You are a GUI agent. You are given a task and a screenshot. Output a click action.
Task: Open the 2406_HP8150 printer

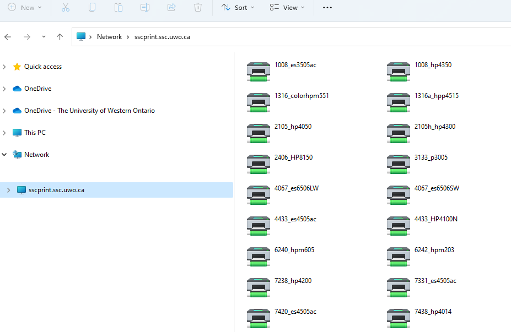(x=294, y=157)
